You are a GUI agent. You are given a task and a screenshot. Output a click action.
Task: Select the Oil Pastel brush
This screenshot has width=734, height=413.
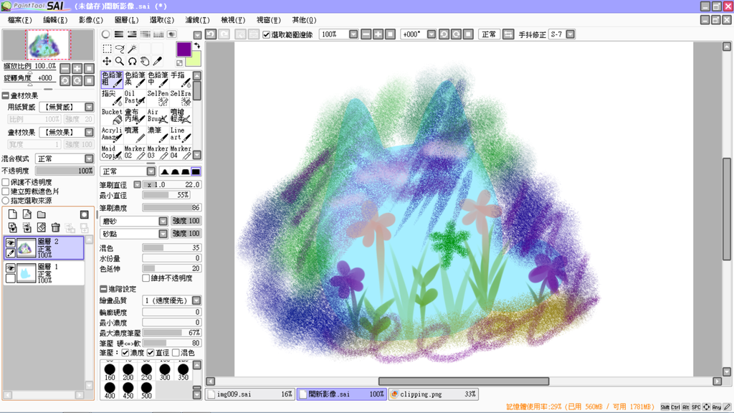tap(134, 98)
